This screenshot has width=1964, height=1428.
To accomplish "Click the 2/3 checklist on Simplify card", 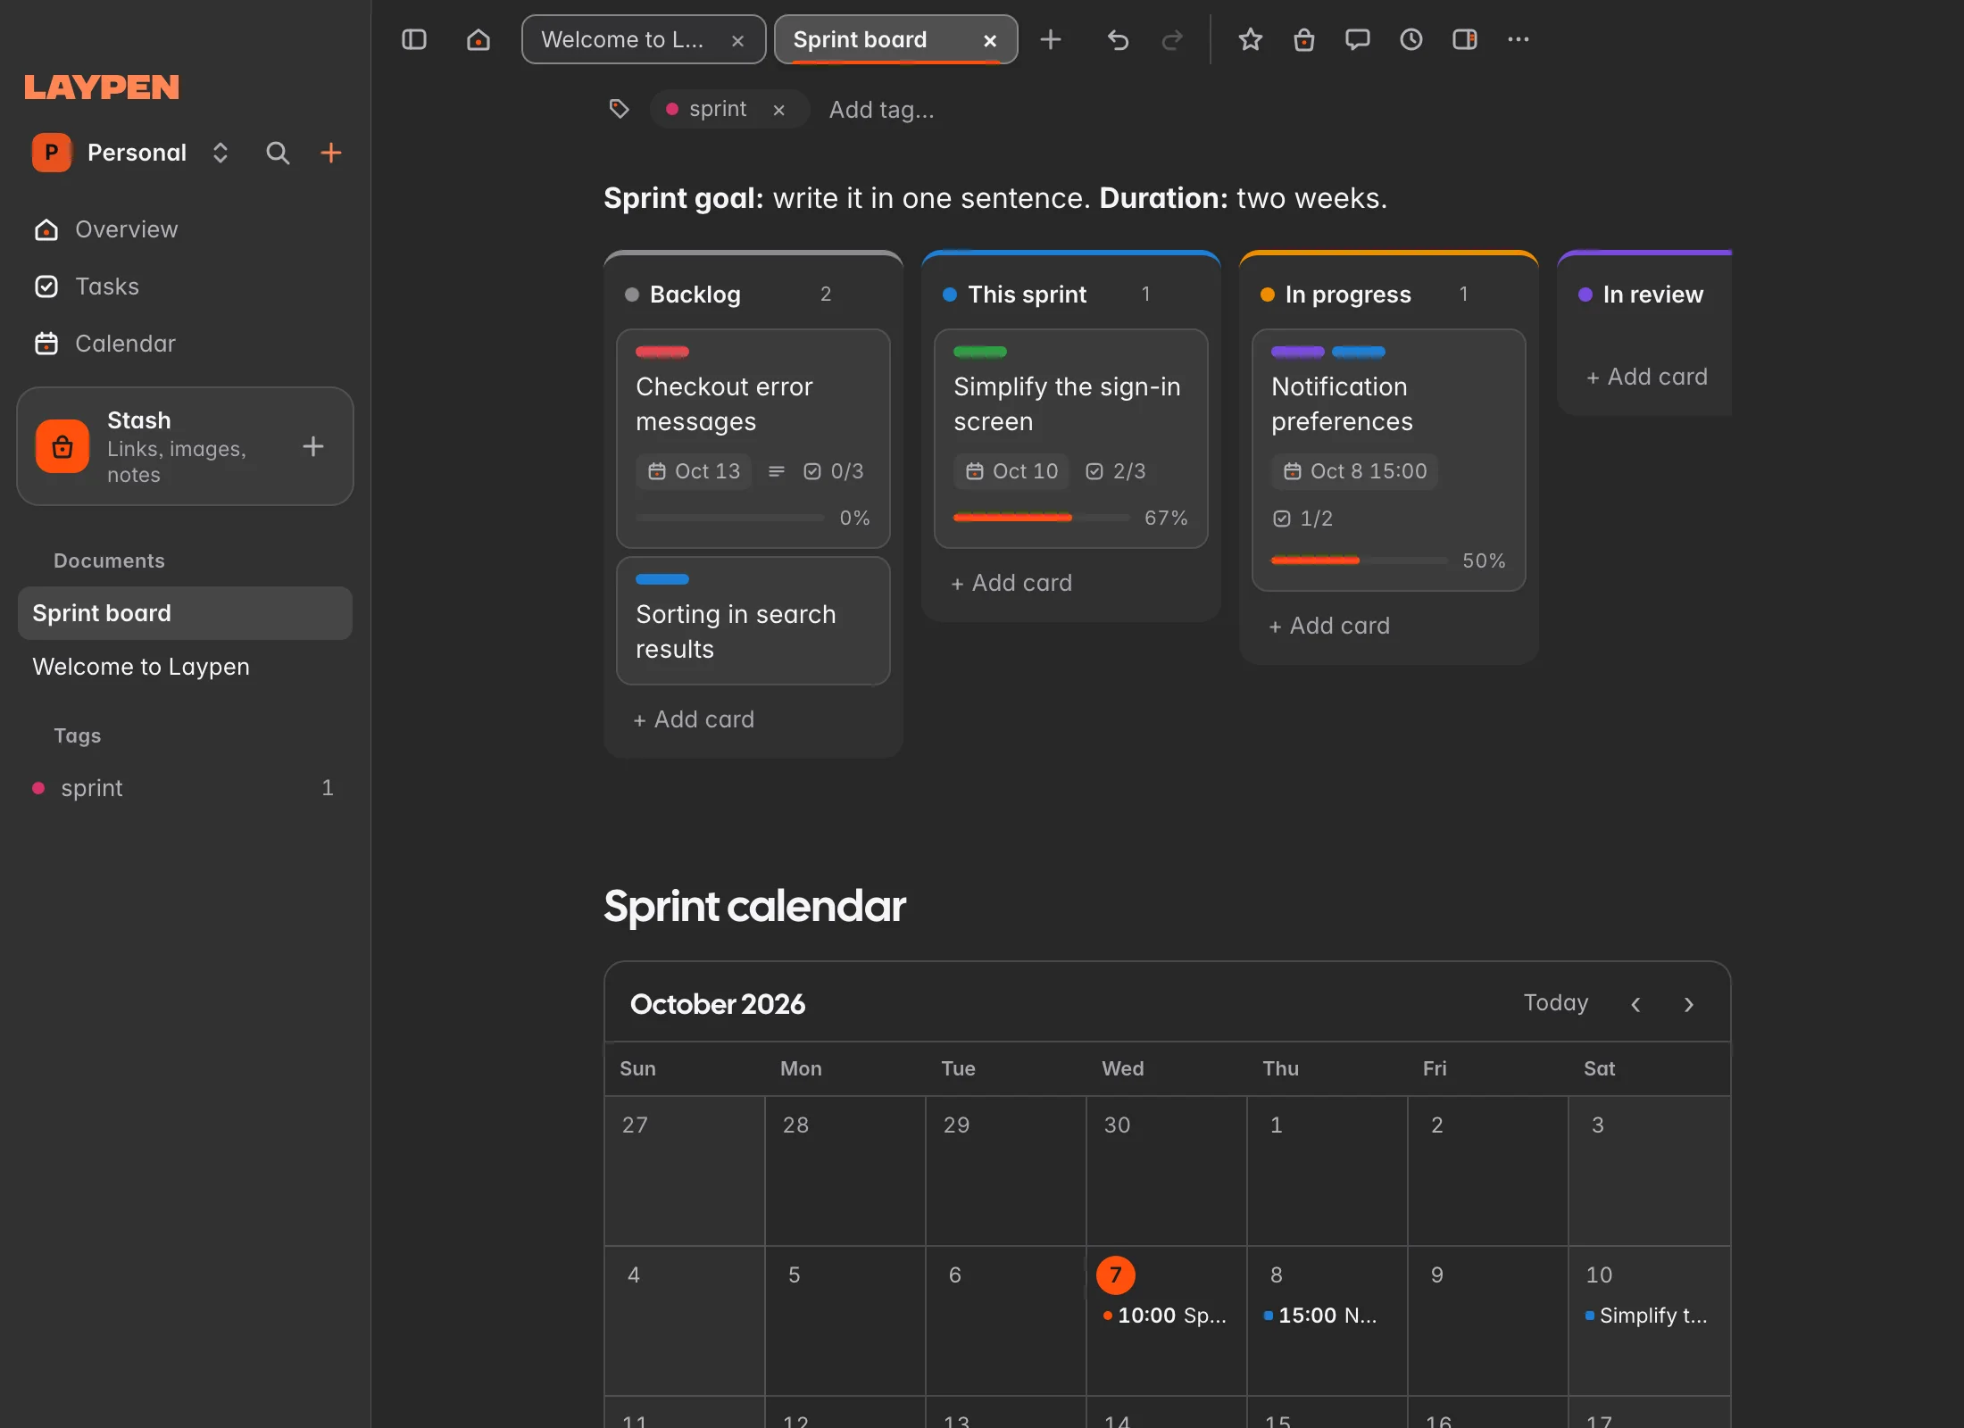I will point(1115,470).
